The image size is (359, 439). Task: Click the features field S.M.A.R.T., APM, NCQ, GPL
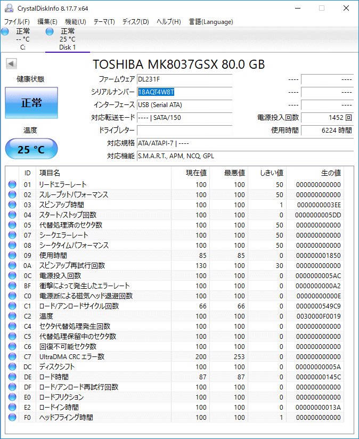[246, 156]
